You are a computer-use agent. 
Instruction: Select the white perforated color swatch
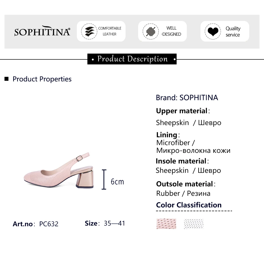pos(194,224)
